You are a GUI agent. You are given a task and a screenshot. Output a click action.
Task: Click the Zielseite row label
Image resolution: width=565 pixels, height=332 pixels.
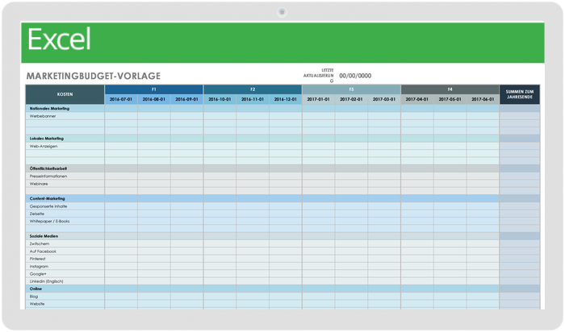pyautogui.click(x=37, y=214)
